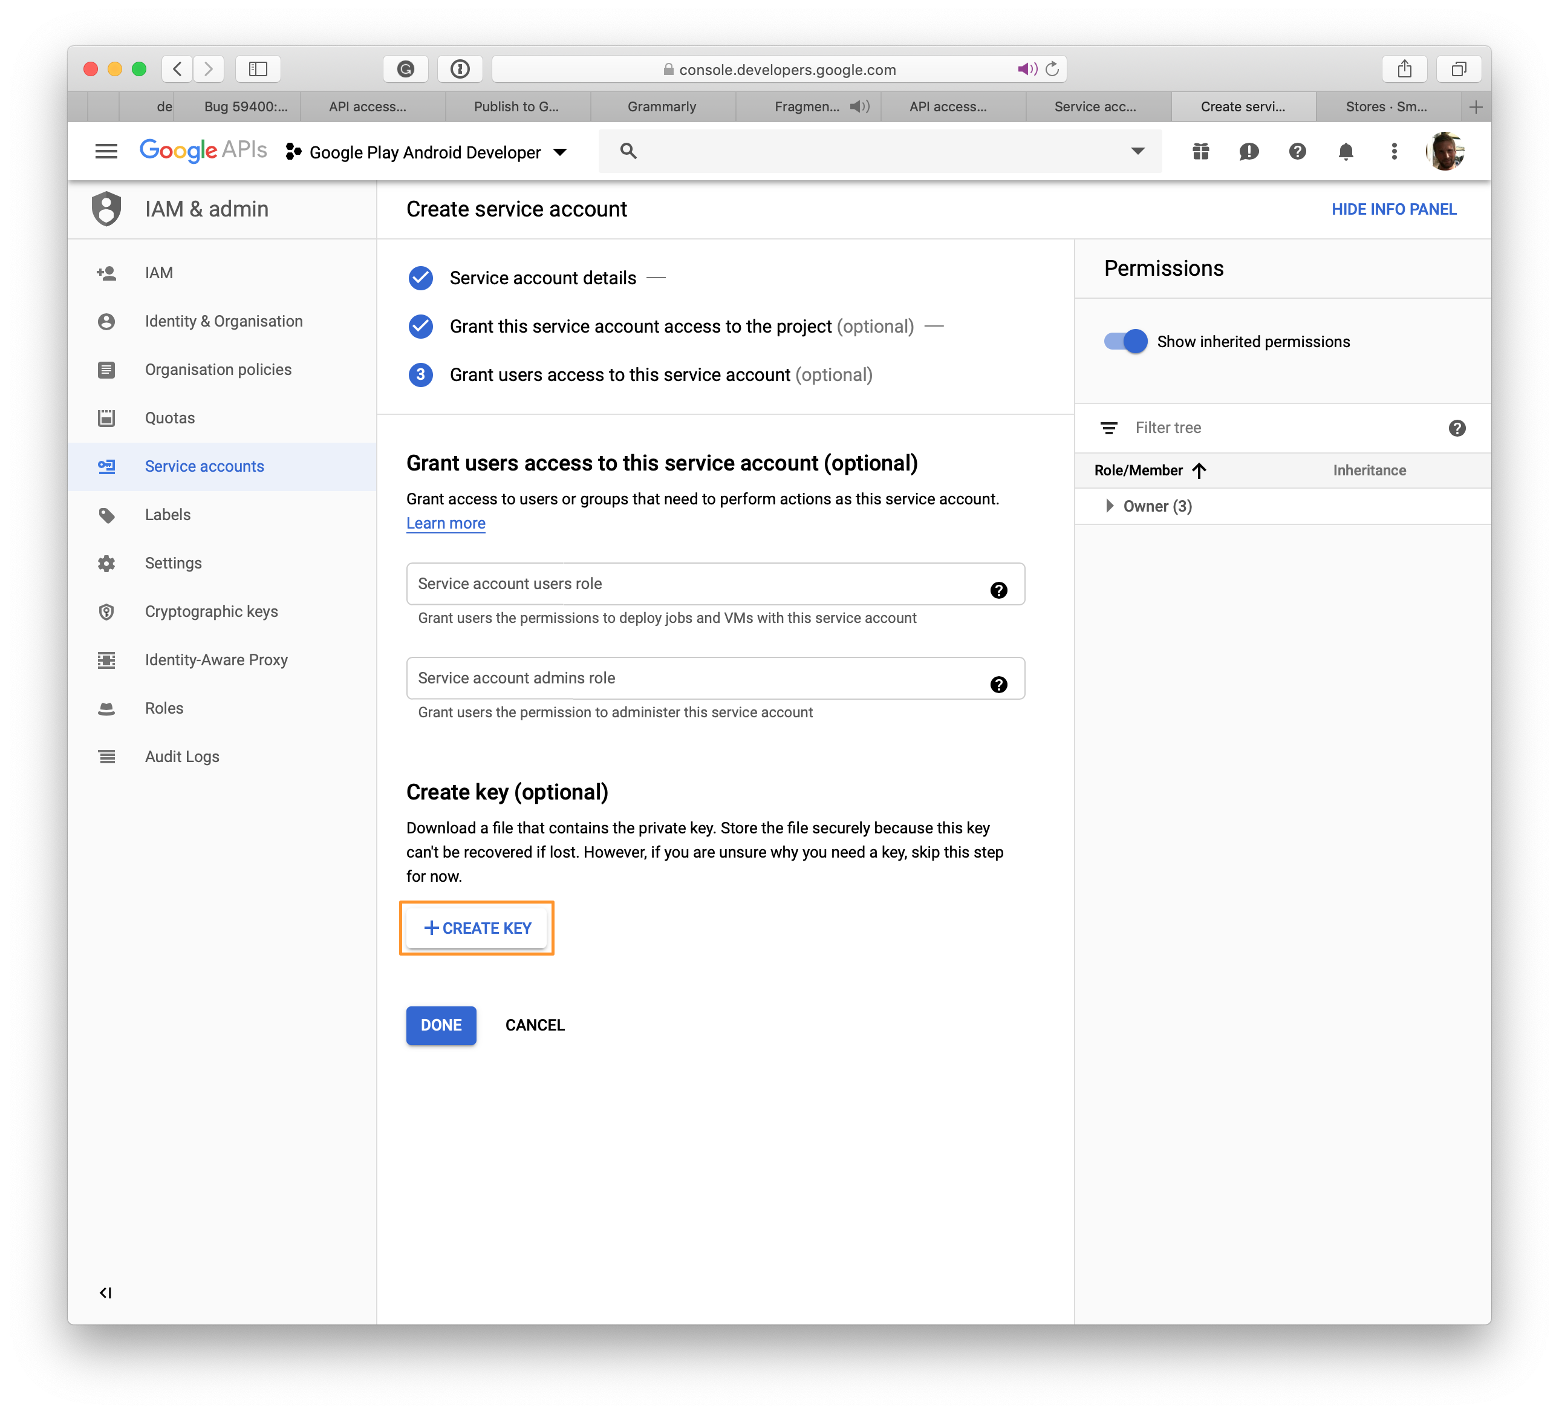Click the Organisation policies menu item
The image size is (1559, 1414).
pyautogui.click(x=217, y=370)
